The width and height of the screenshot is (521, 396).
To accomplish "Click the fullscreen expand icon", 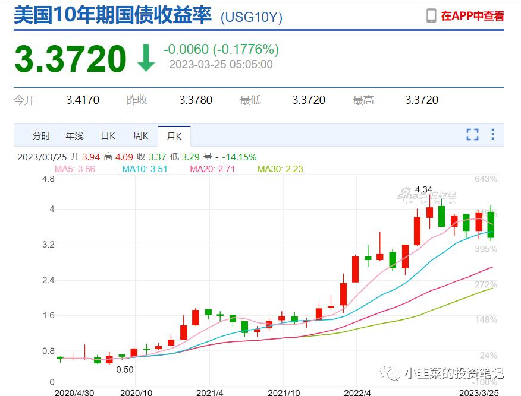I will (472, 135).
